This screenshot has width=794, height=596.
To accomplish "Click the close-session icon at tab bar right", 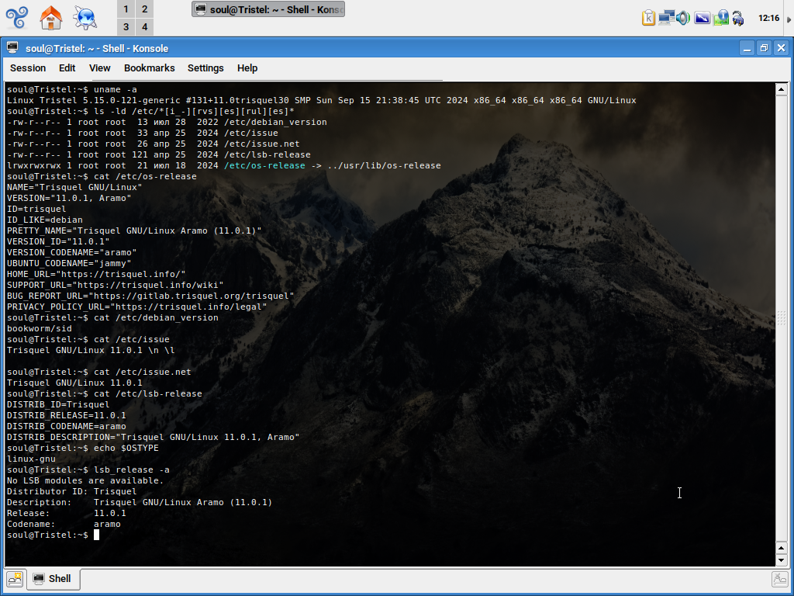I will pos(780,578).
